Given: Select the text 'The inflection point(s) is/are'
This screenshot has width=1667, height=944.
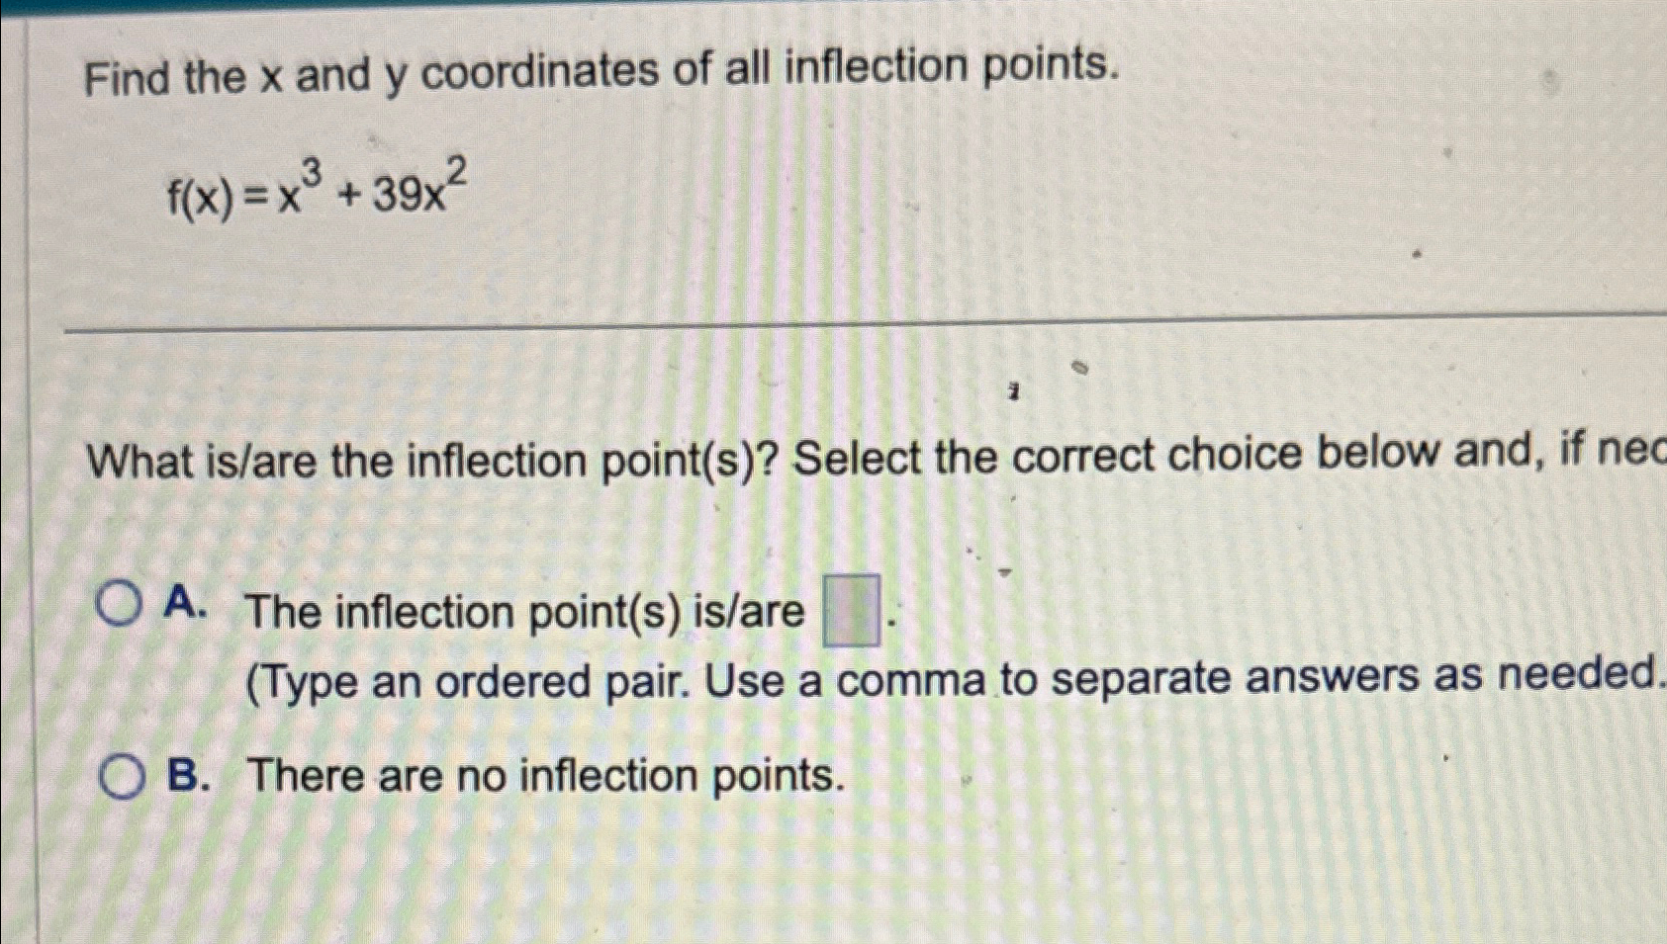Looking at the screenshot, I should [x=524, y=611].
